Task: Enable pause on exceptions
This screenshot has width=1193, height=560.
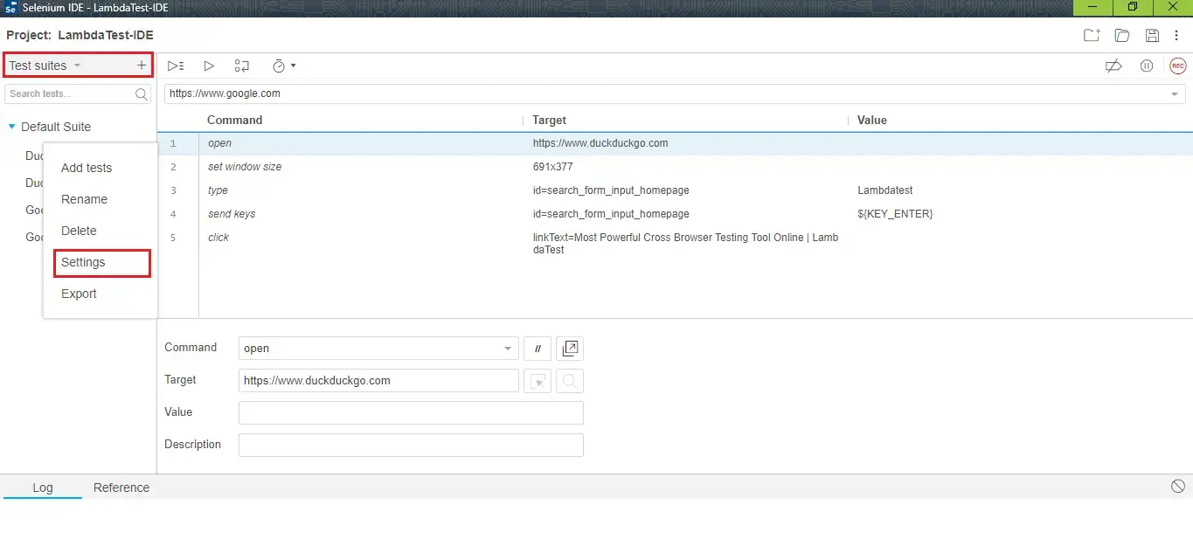Action: [1147, 66]
